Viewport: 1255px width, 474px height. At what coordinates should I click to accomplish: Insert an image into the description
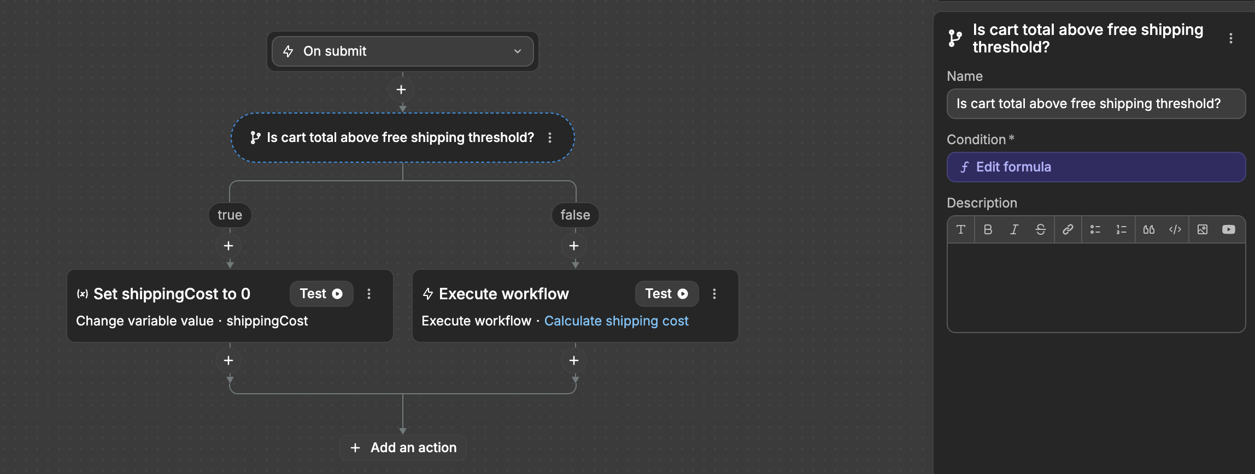click(x=1203, y=229)
